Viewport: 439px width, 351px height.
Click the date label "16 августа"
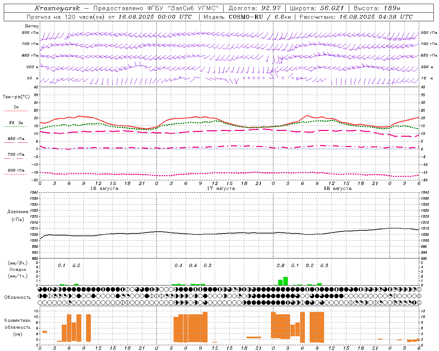point(104,189)
